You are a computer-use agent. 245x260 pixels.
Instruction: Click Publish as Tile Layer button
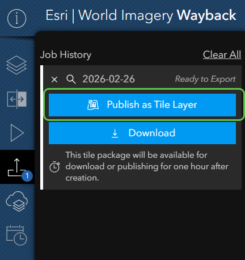tap(142, 105)
